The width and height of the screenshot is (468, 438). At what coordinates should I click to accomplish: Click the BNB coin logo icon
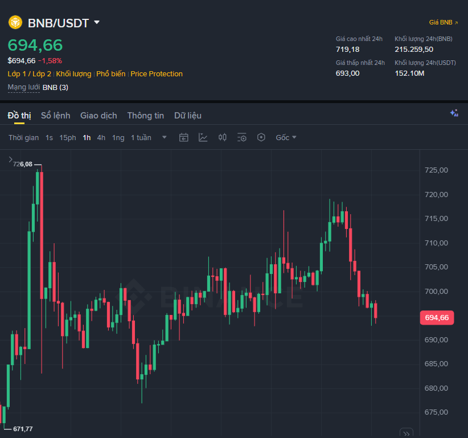pyautogui.click(x=15, y=22)
